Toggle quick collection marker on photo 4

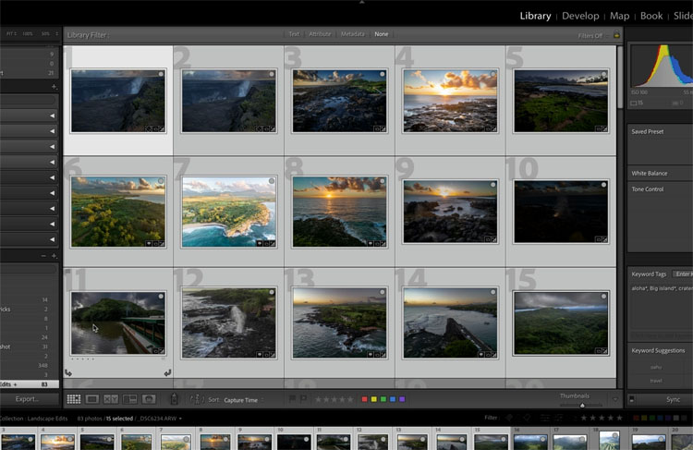pos(492,74)
